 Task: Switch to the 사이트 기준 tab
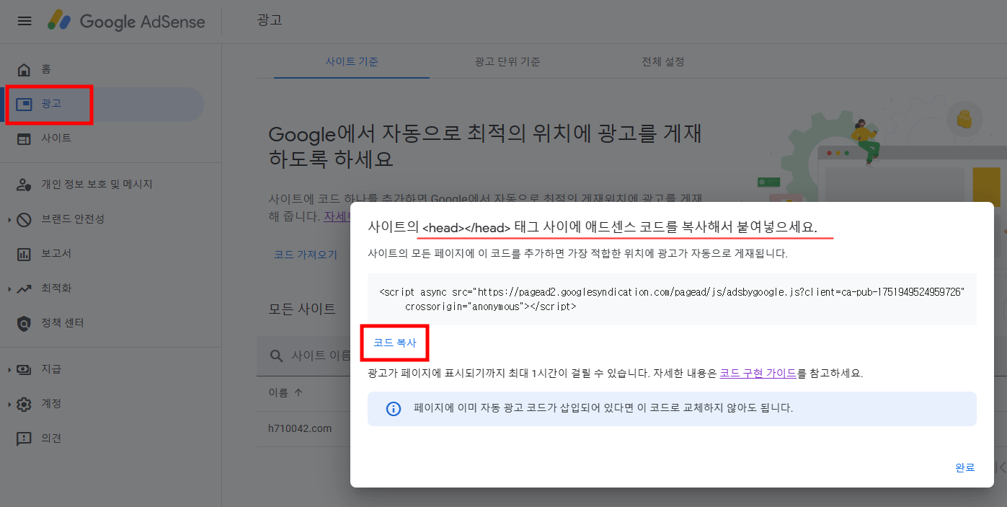[352, 61]
